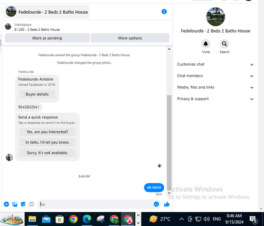Screen dimensions: 264x226
Task: Open conversation information icon in chat header
Action: pyautogui.click(x=164, y=12)
